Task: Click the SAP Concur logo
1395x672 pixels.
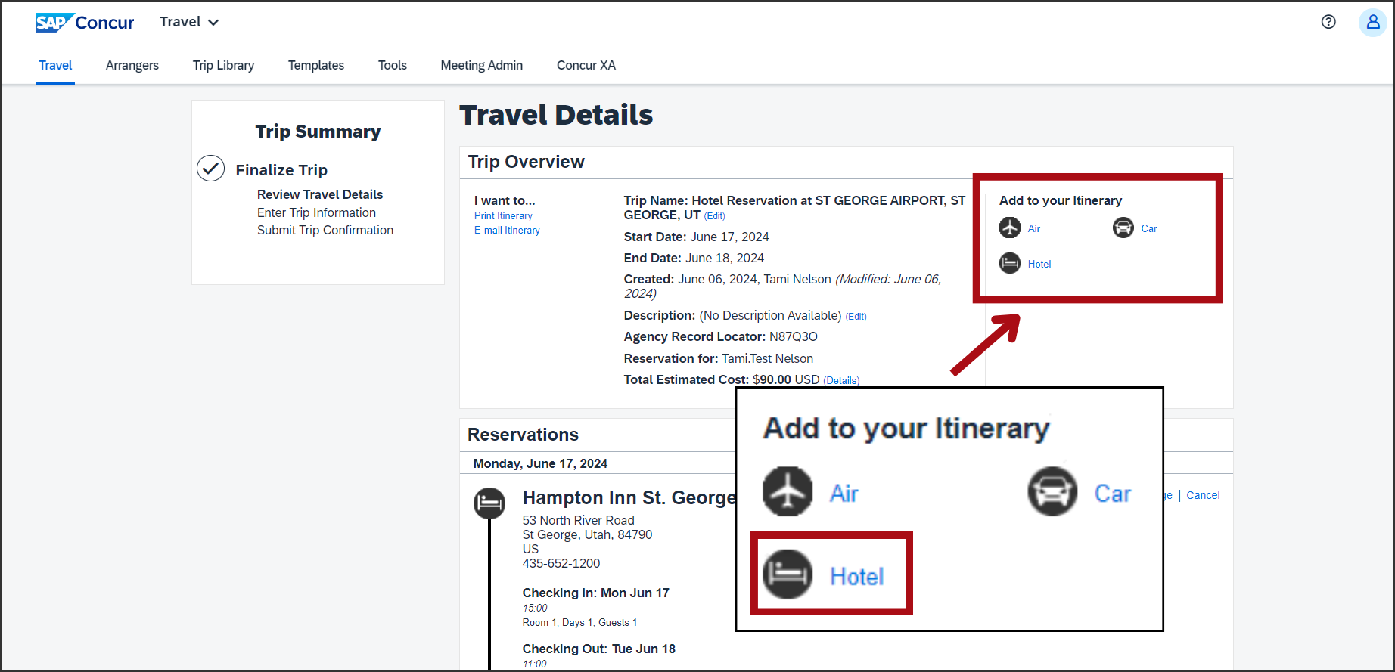Action: (85, 22)
